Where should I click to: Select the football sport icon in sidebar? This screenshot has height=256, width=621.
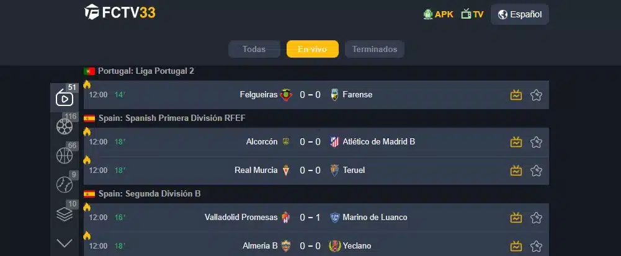[x=65, y=126]
